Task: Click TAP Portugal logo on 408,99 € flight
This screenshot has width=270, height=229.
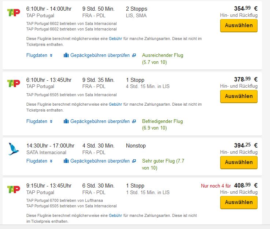Action: (x=14, y=189)
